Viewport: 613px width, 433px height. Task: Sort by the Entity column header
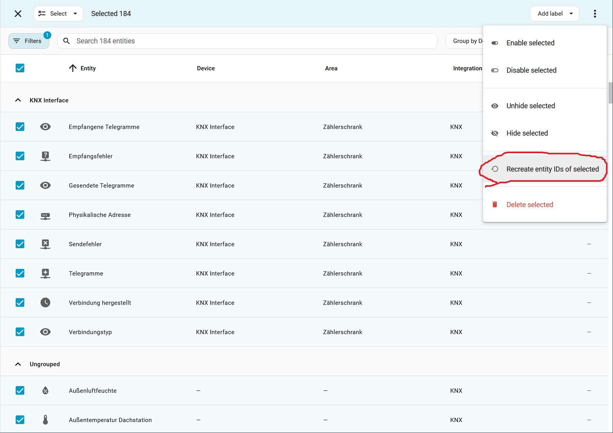(88, 68)
